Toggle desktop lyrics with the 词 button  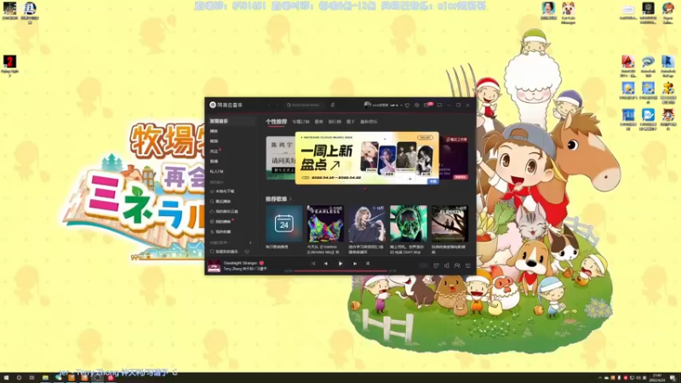(368, 264)
